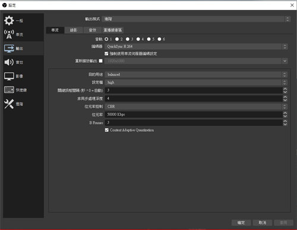The height and width of the screenshot is (230, 297).
Task: Click the async depth field showing 4
Action: pyautogui.click(x=194, y=98)
